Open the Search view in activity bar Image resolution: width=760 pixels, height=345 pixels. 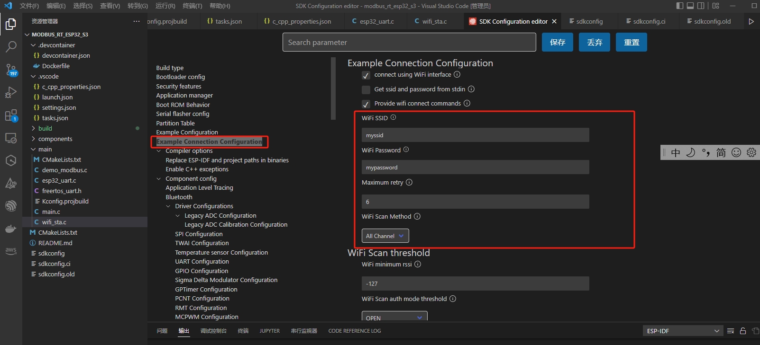click(11, 46)
